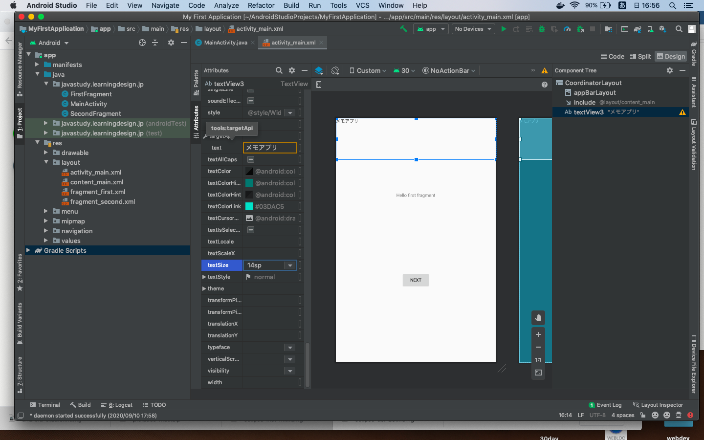Open the Event Log
This screenshot has height=440, width=704.
click(x=605, y=405)
